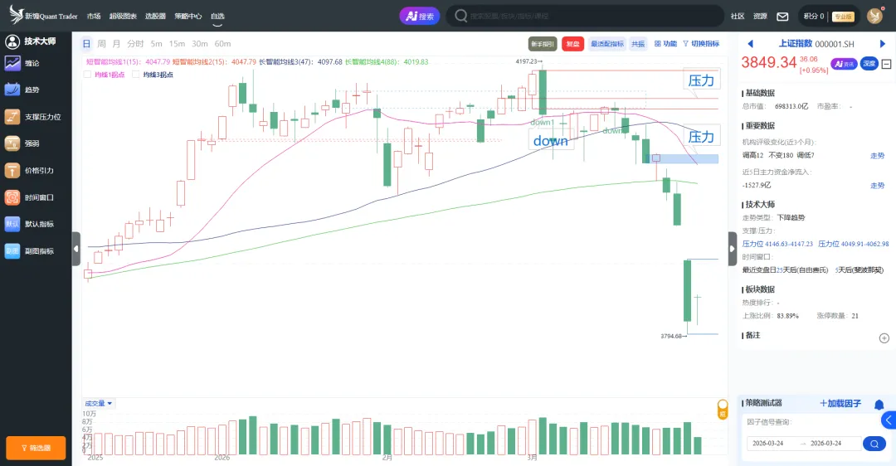Open 功能 grid menu
Image resolution: width=896 pixels, height=466 pixels.
click(665, 44)
